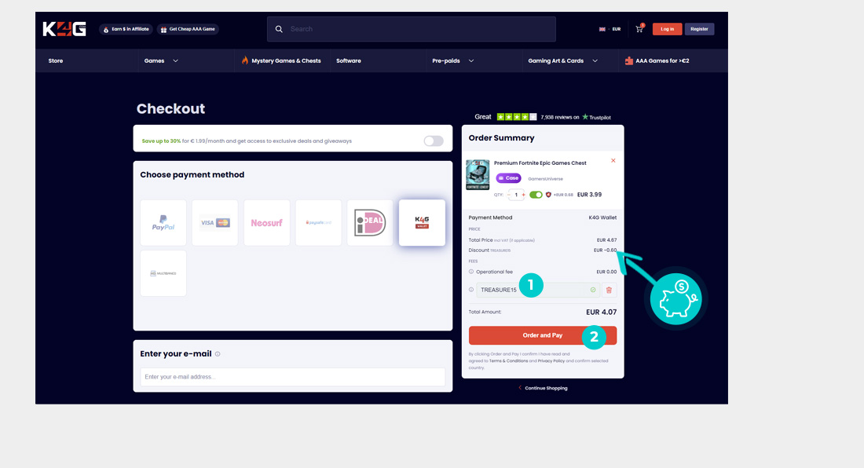This screenshot has height=468, width=864.
Task: Enable the Save up to 30% subscription toggle
Action: coord(434,141)
